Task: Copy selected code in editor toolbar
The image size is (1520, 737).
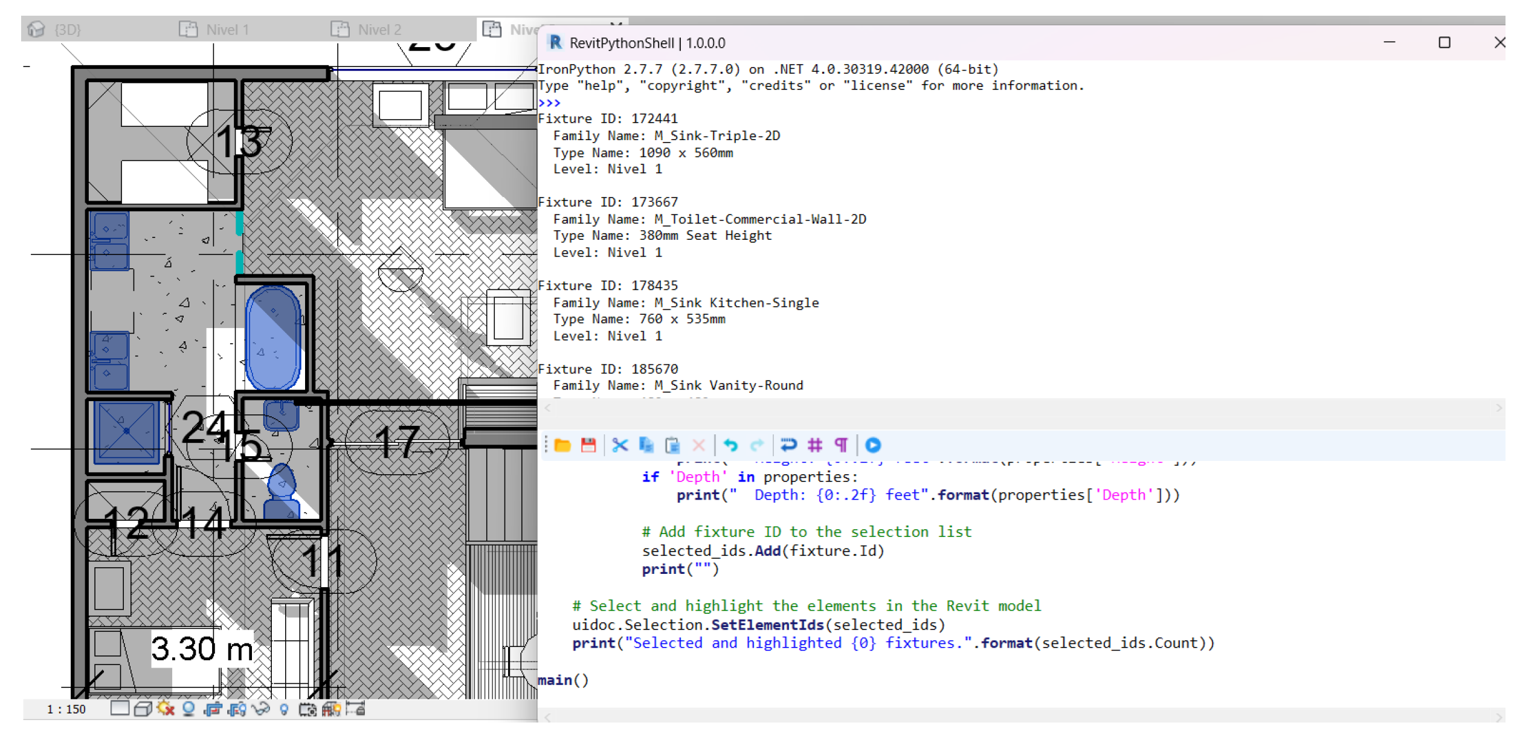Action: (646, 446)
